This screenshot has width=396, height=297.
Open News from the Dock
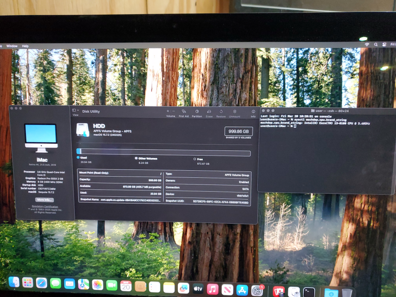pos(227,290)
